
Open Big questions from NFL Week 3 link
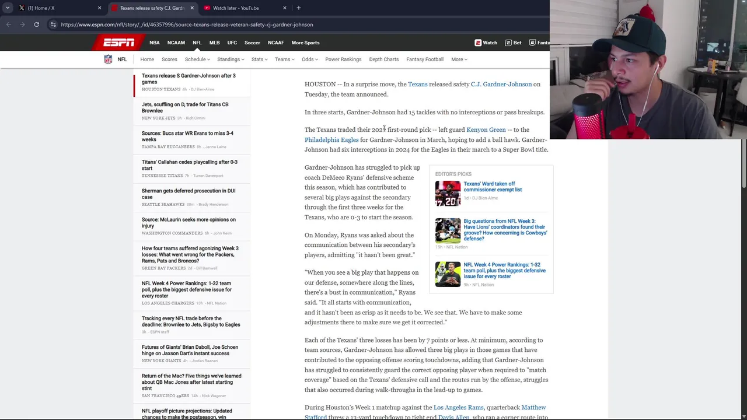[505, 230]
